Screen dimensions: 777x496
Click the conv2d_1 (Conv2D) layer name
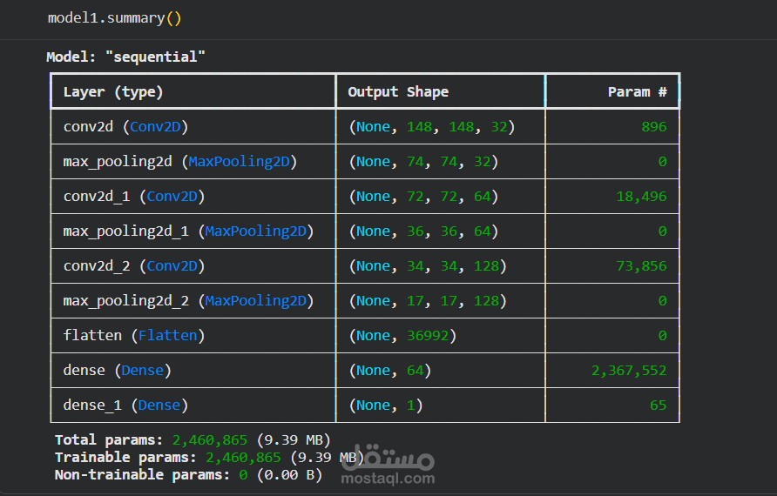pos(134,197)
